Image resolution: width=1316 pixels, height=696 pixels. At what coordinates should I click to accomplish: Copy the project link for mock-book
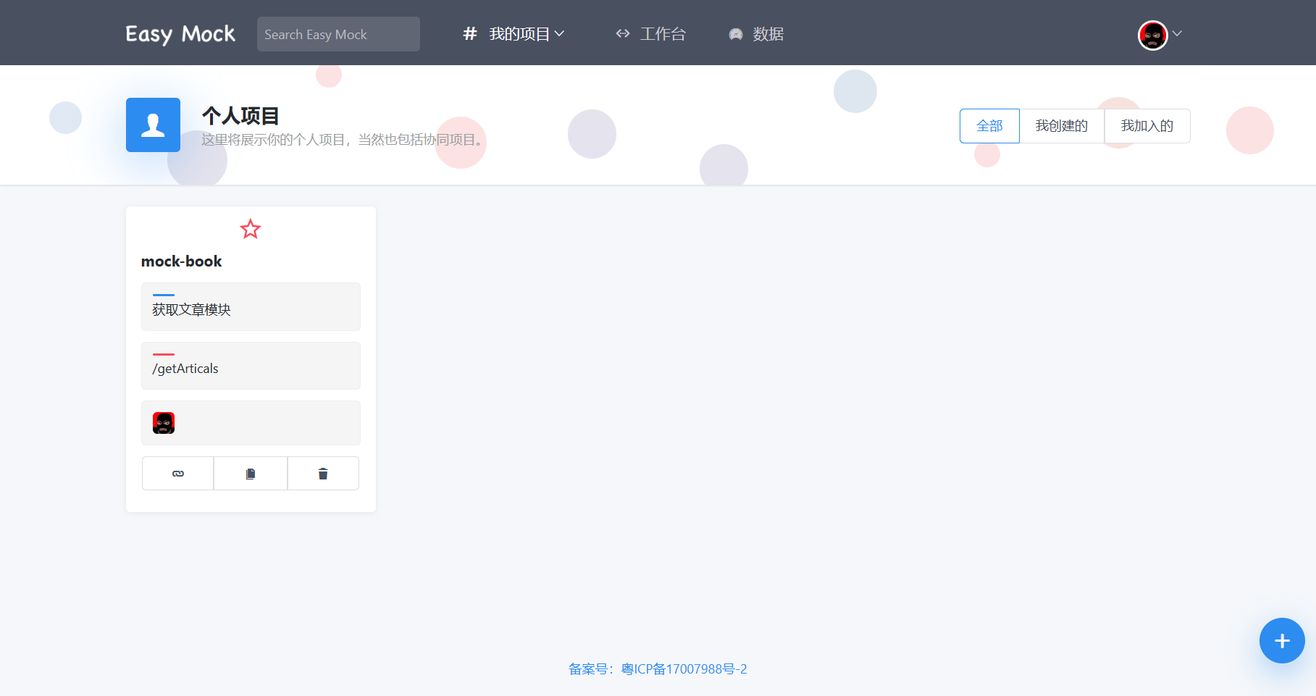pos(177,473)
